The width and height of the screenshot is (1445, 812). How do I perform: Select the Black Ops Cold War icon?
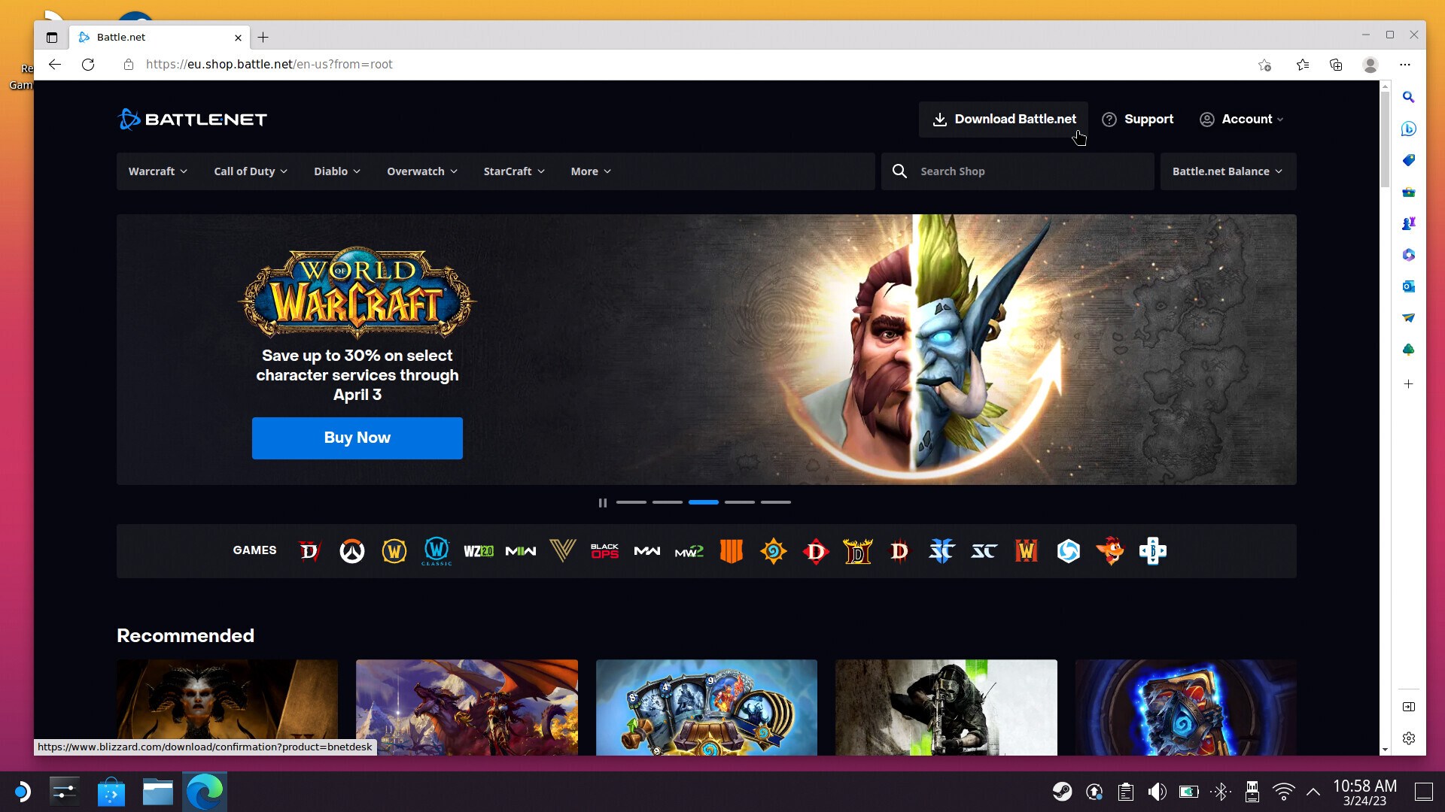click(x=605, y=551)
